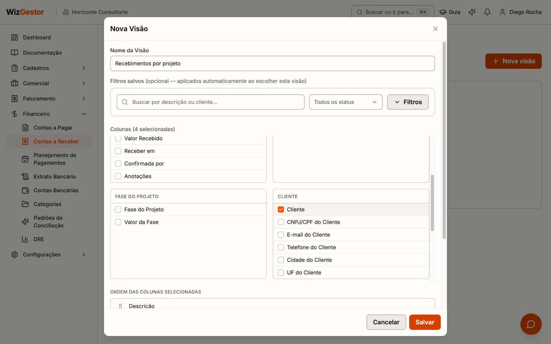Expand the Cadastros submenu chevron
Screen dimensions: 551x344
point(84,68)
